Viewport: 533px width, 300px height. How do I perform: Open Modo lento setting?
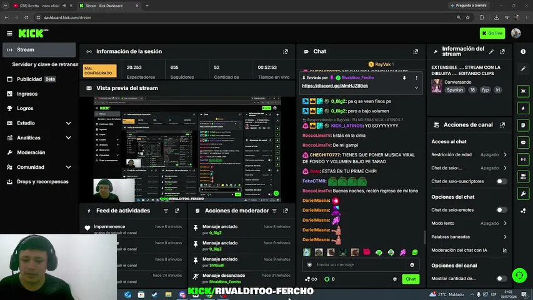click(x=469, y=224)
